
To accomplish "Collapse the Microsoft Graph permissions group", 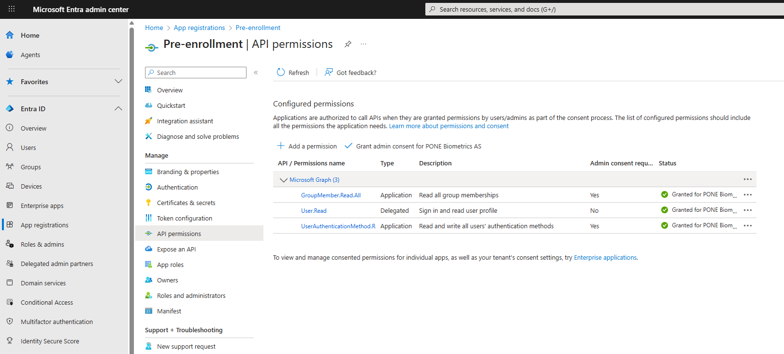I will pos(284,180).
